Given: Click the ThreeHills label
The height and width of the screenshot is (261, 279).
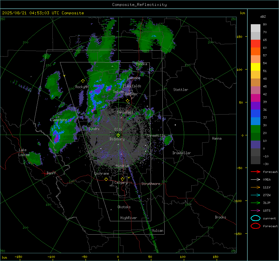Looking at the screenshot, I should tap(156, 136).
